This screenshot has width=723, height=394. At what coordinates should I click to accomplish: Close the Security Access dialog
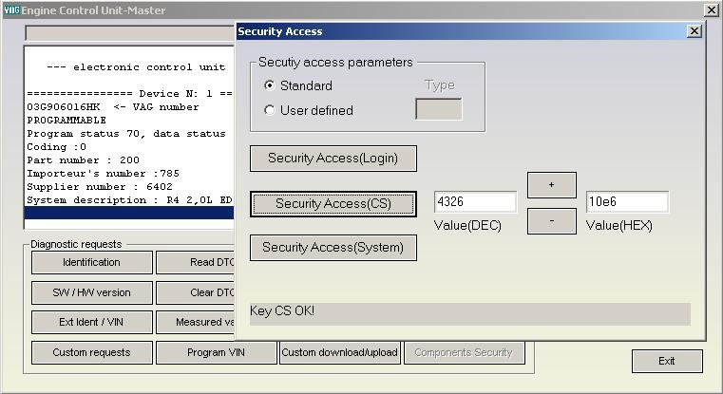694,31
